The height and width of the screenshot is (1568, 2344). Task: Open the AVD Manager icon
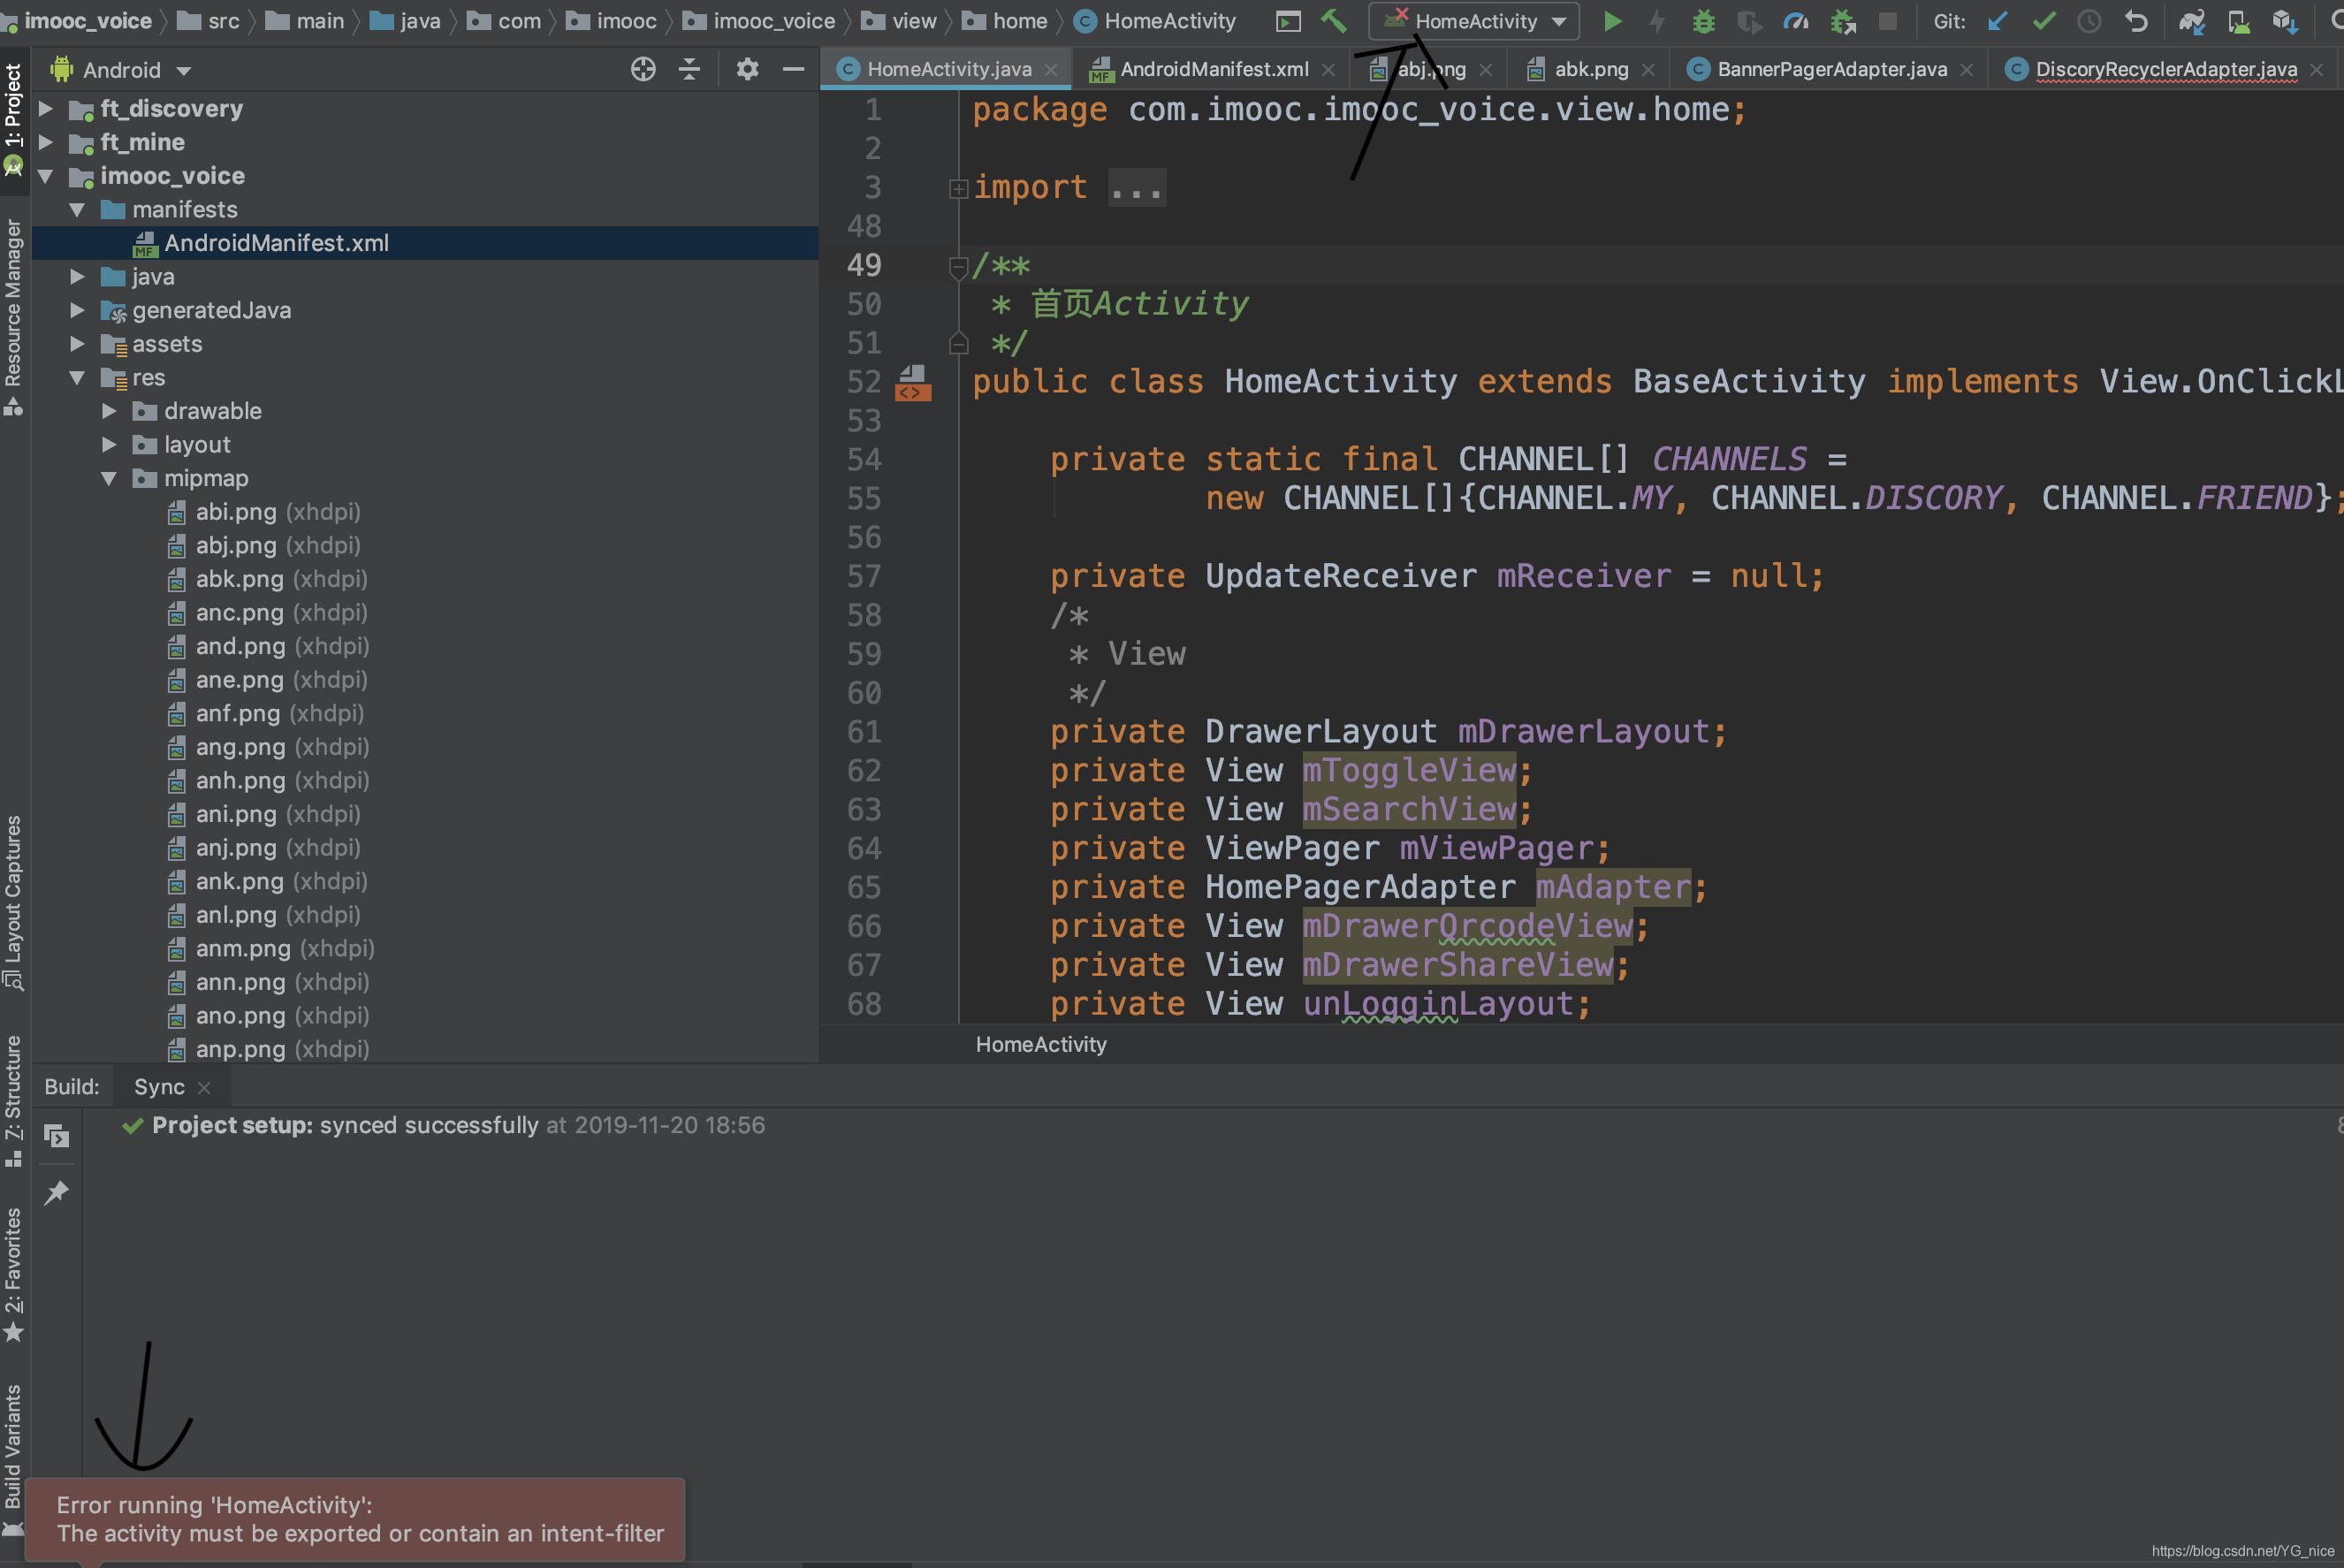2238,21
